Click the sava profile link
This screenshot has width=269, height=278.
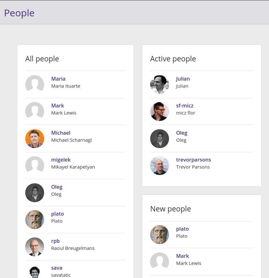[x=57, y=268]
